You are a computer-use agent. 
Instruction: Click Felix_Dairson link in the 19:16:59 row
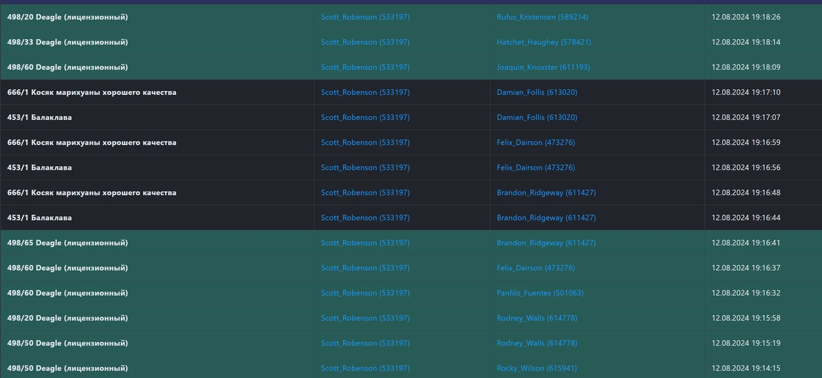click(536, 142)
